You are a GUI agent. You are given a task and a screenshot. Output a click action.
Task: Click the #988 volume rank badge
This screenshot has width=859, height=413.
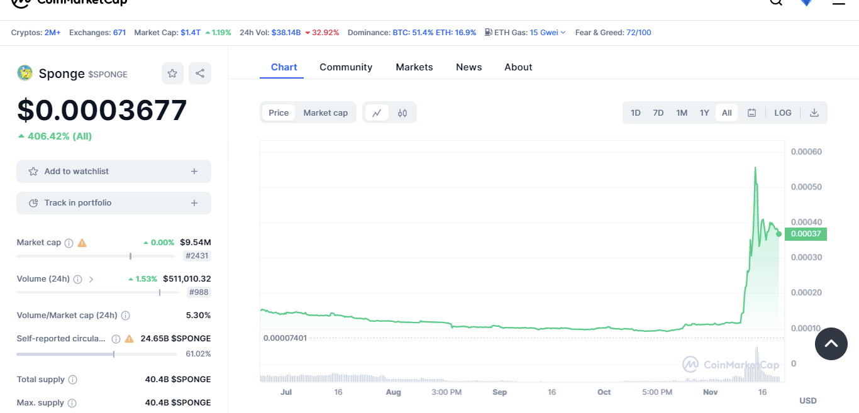coord(199,292)
